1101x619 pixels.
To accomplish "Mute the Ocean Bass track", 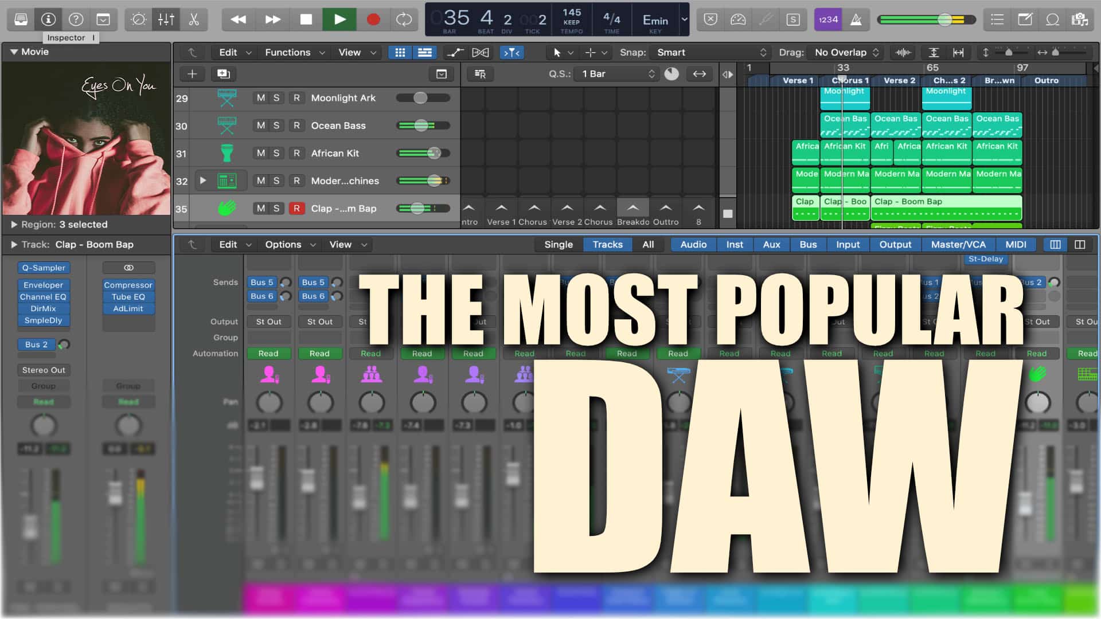I will click(x=261, y=126).
